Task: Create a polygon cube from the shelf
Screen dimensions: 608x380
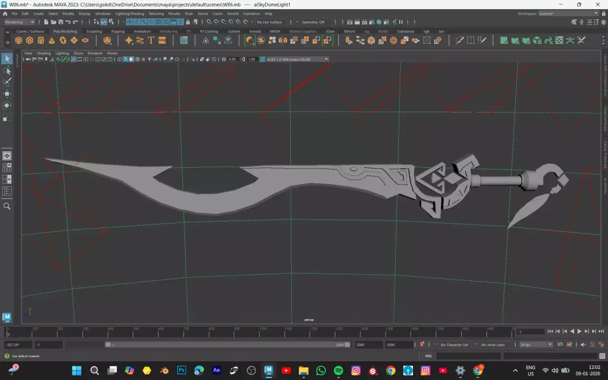Action: (x=30, y=41)
